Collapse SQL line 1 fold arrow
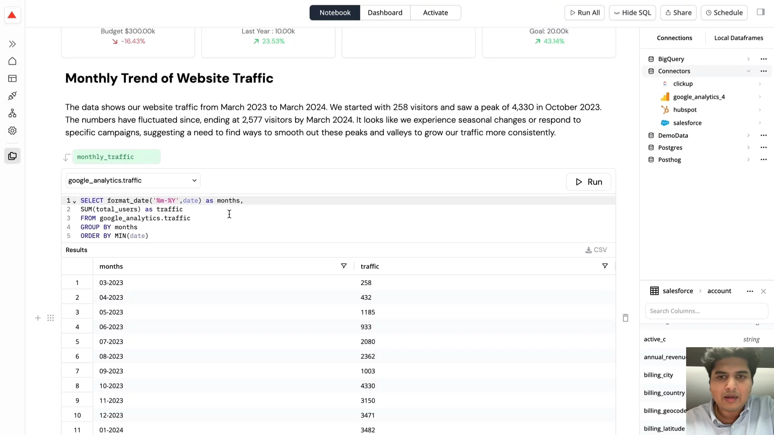Screen dimensions: 774x435 (75, 201)
